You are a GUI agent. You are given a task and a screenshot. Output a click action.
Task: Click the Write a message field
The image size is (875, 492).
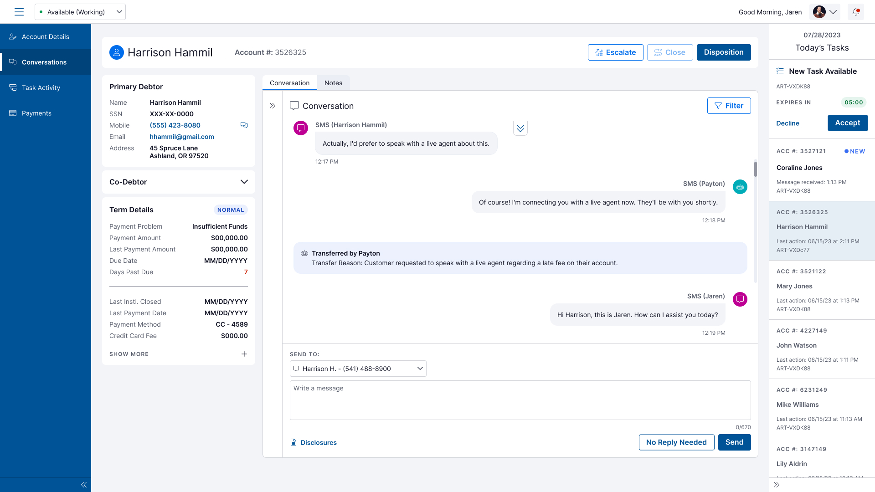[x=520, y=400]
